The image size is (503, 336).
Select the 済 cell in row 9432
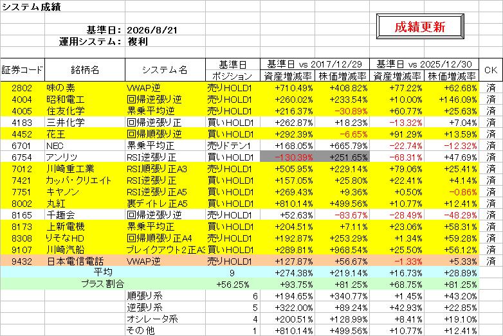pyautogui.click(x=491, y=261)
